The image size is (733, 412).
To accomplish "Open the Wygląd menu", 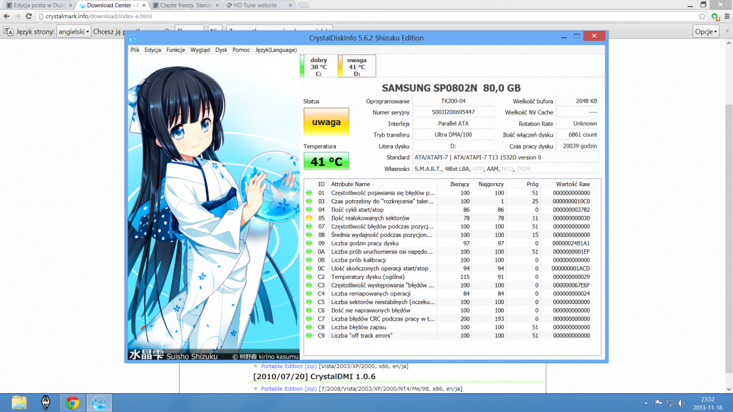I will 200,50.
